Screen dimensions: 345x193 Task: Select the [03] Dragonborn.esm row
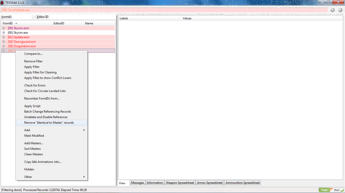(58, 46)
